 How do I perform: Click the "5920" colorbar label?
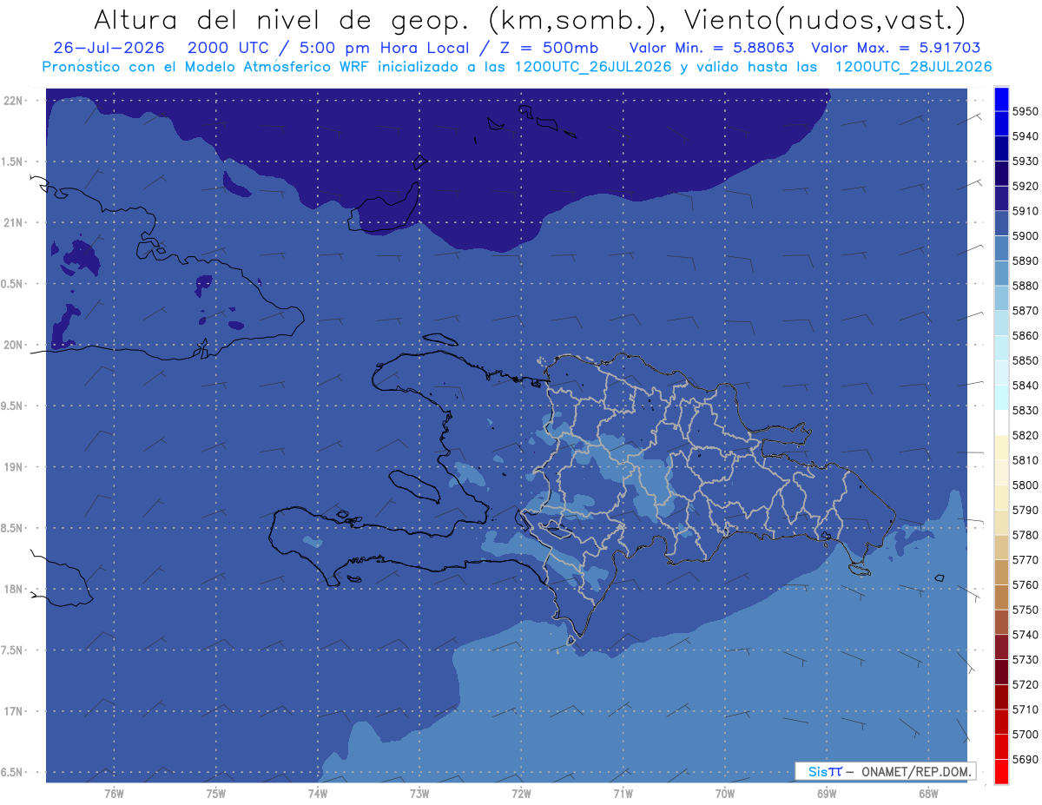1026,186
